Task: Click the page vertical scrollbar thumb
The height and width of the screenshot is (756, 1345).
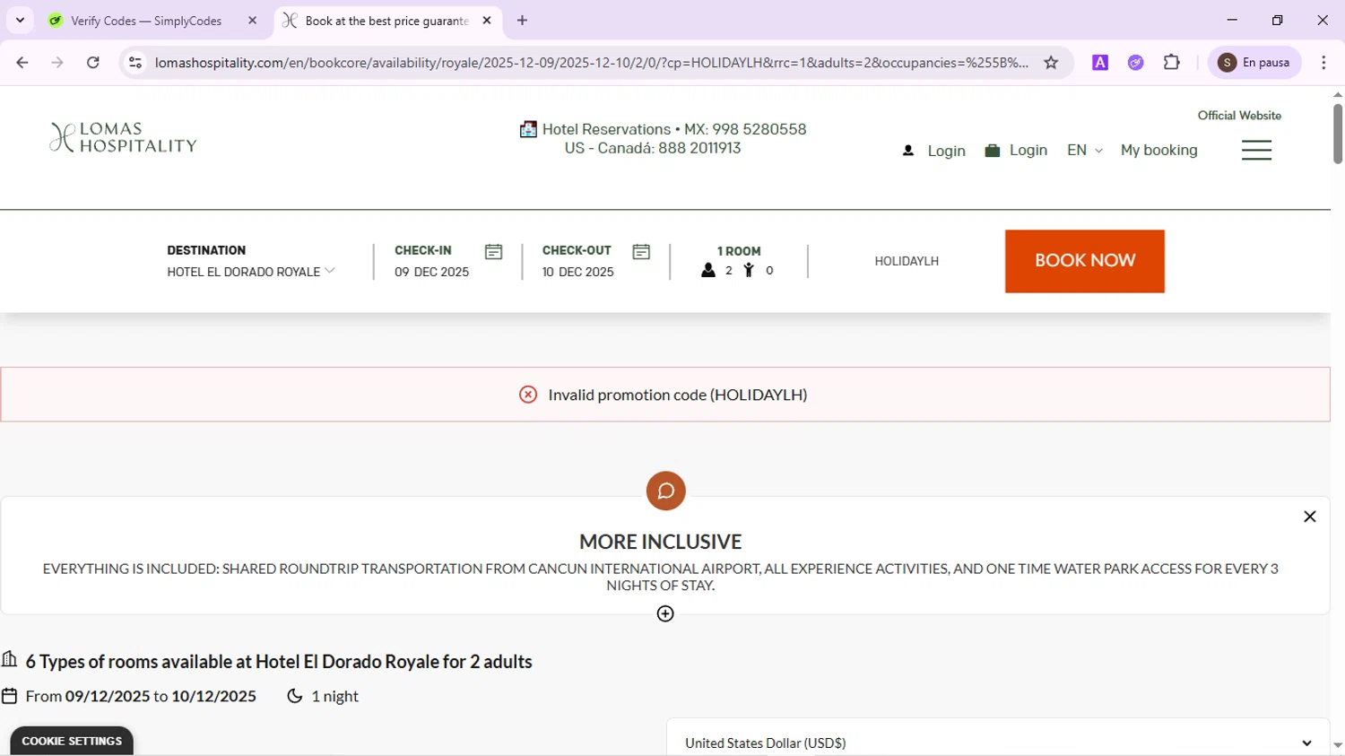Action: (x=1337, y=134)
